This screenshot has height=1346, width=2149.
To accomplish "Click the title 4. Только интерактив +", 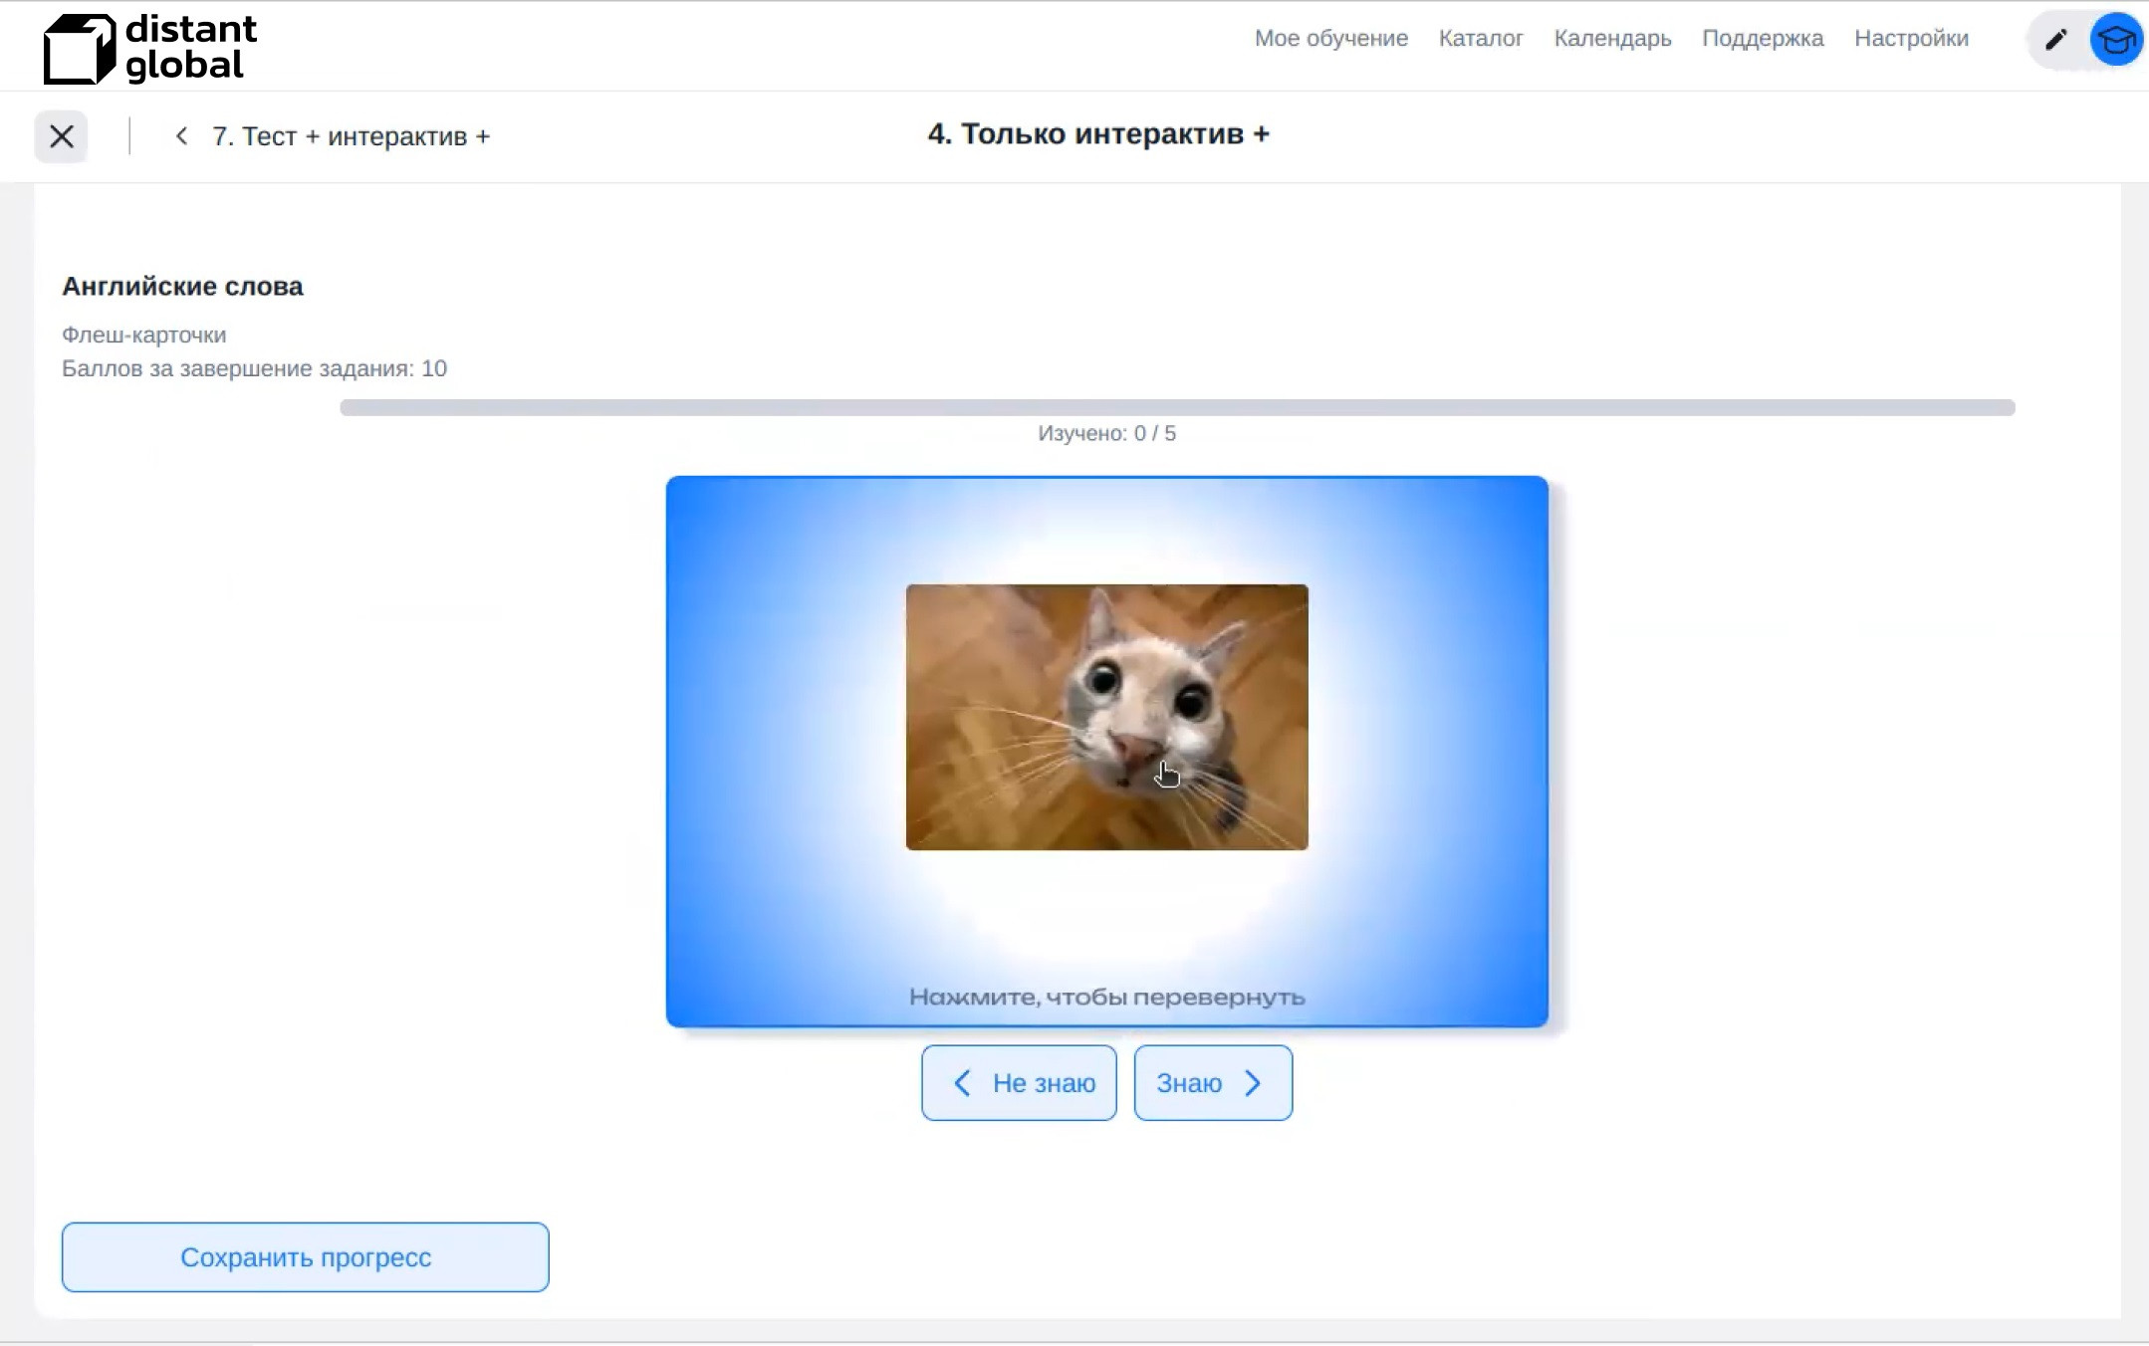I will tap(1098, 134).
